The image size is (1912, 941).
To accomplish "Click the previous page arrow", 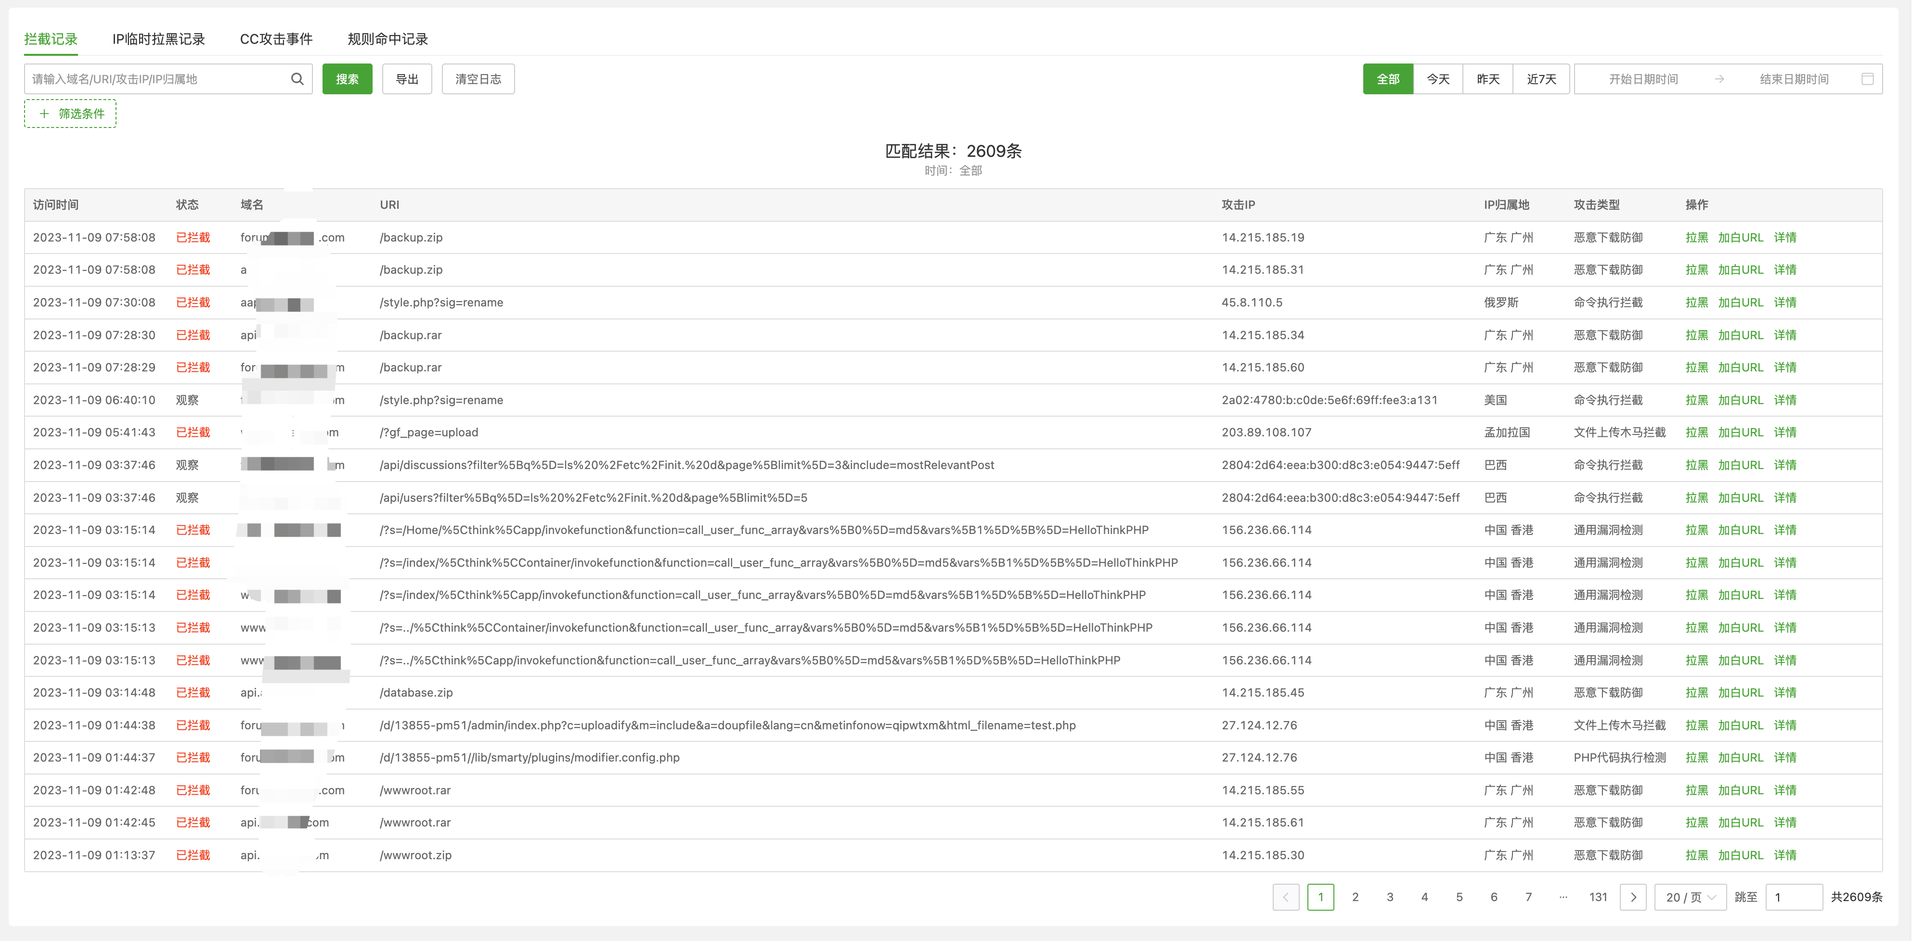I will [1286, 897].
